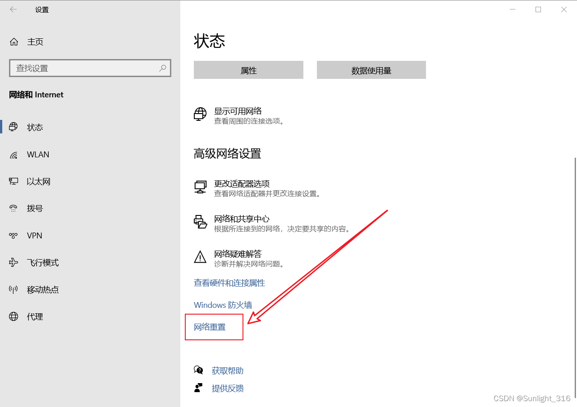Open the VPN settings section
Viewport: 577px width, 407px height.
pos(35,235)
